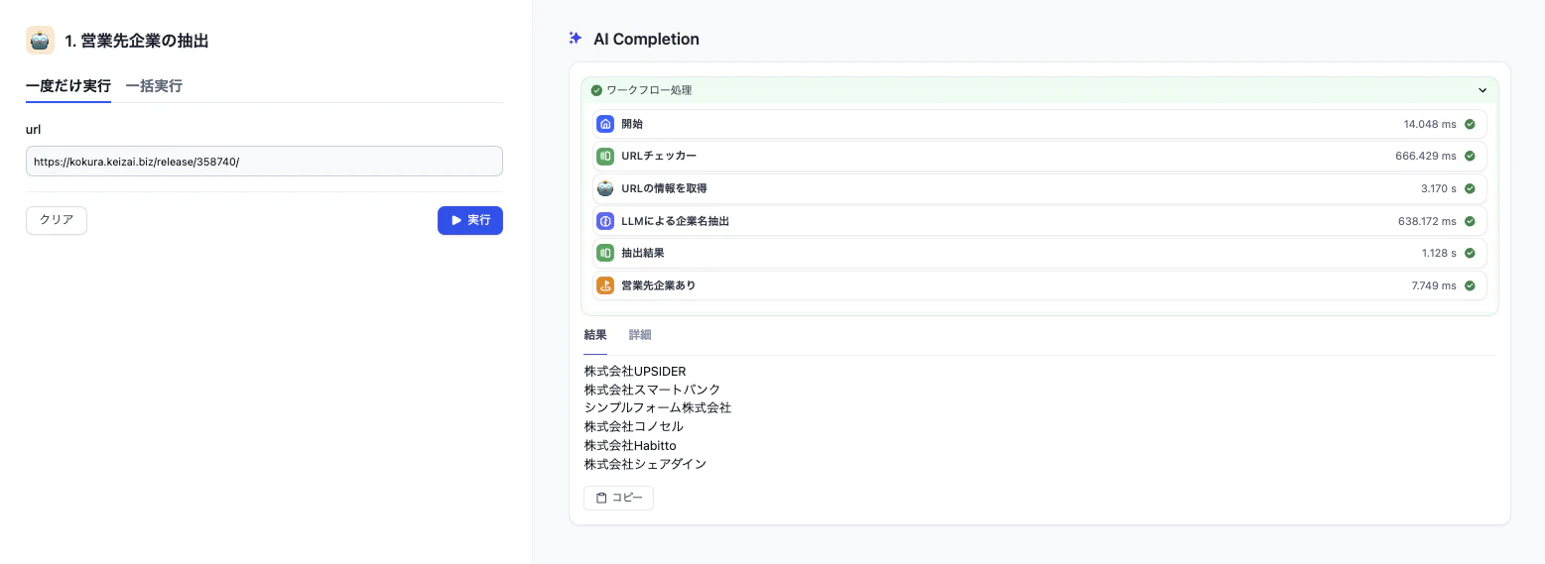The width and height of the screenshot is (1545, 564).
Task: Click the 7.749 ms duration value
Action: point(1434,285)
